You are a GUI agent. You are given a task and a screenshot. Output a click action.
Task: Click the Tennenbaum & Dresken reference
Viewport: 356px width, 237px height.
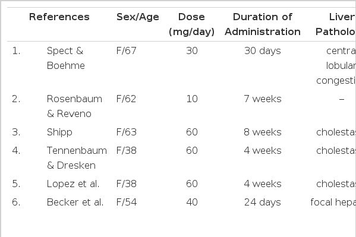click(x=77, y=158)
